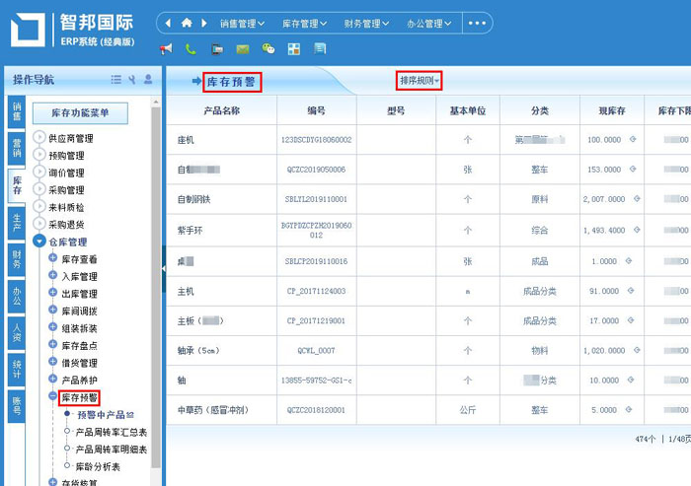The height and width of the screenshot is (486, 691).
Task: Open the WeChat icon in toolbar
Action: click(268, 48)
